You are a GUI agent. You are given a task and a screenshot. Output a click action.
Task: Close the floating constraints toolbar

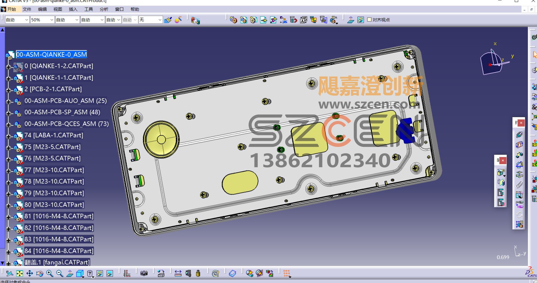(521, 123)
